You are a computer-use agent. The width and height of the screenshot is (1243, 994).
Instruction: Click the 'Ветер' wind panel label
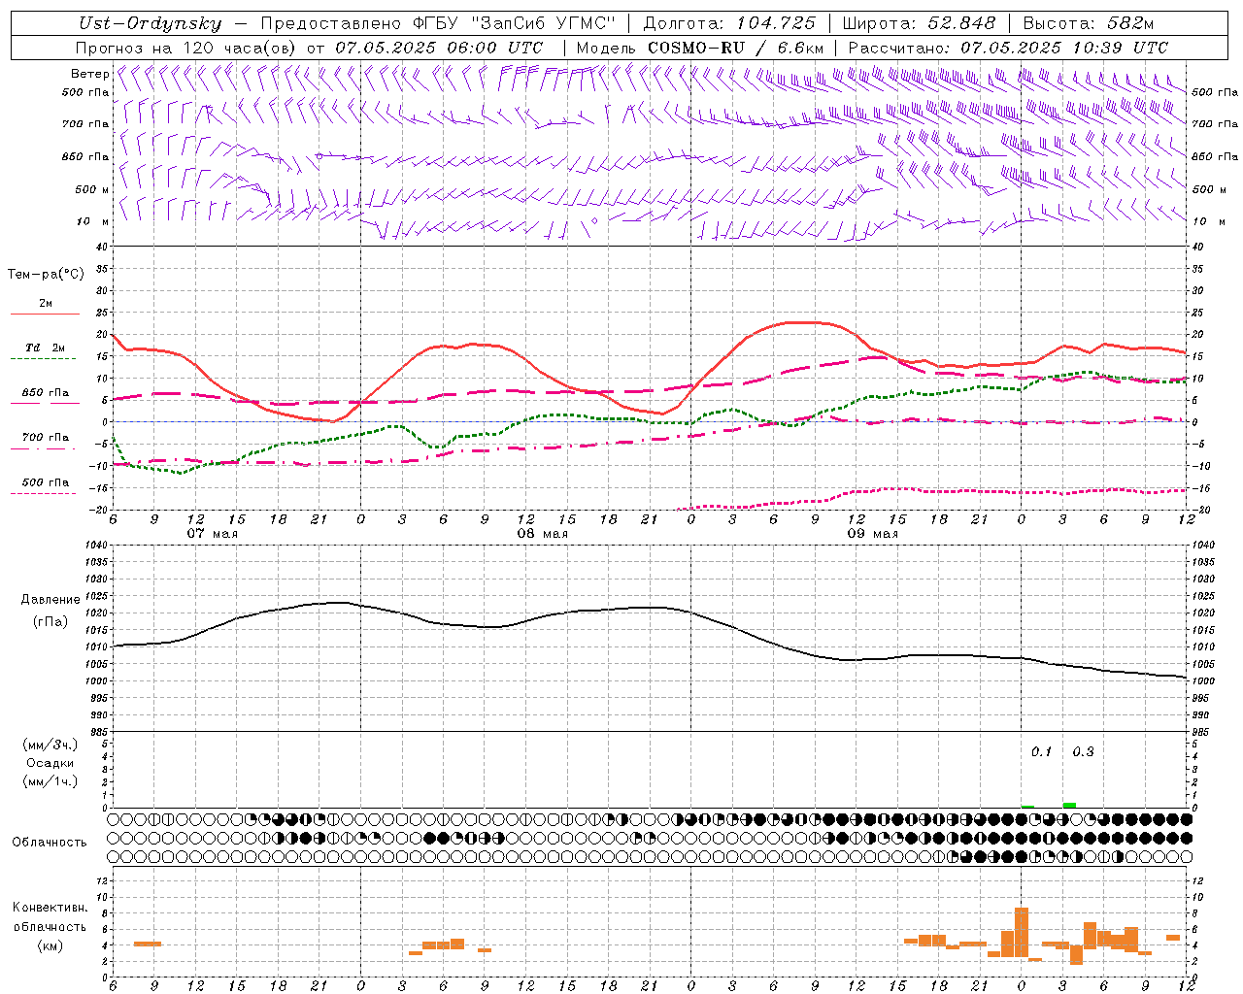coord(89,74)
